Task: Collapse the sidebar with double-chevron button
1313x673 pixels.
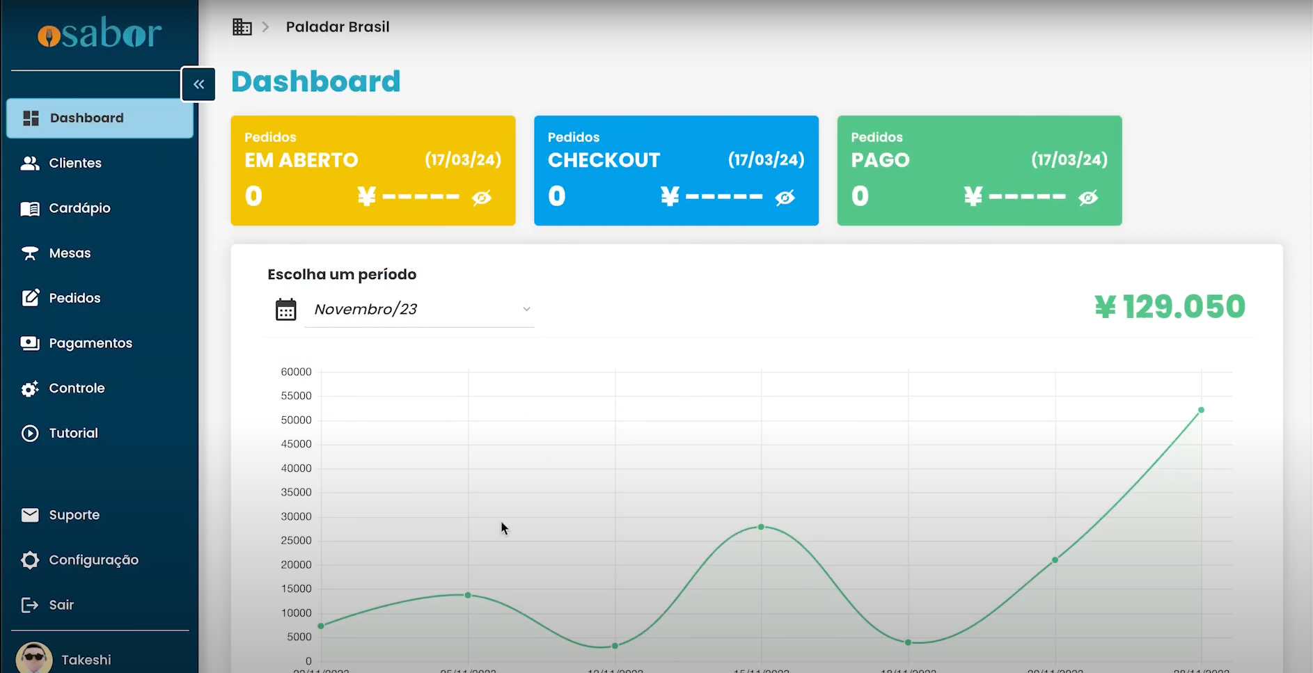Action: point(198,84)
